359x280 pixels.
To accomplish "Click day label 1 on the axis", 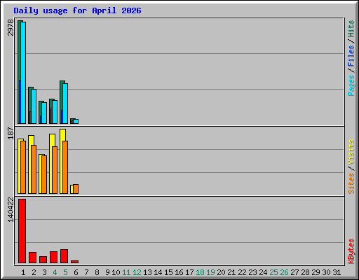I will coord(23,272).
